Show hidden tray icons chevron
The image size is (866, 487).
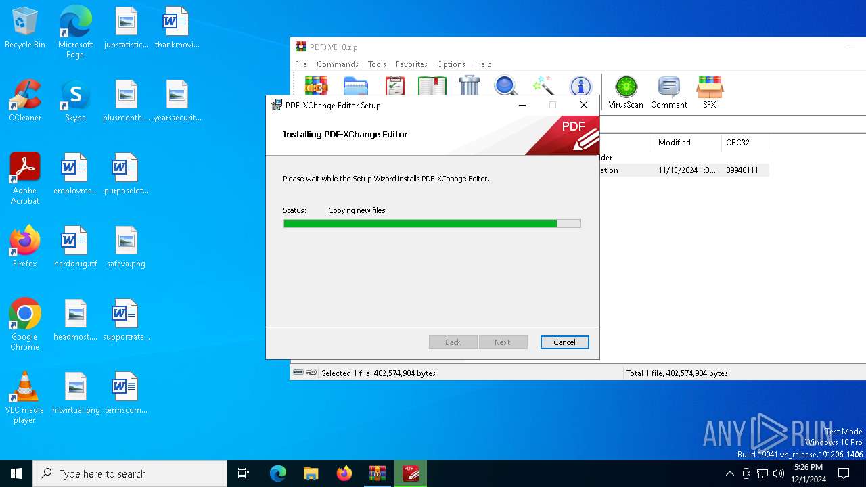tap(729, 473)
